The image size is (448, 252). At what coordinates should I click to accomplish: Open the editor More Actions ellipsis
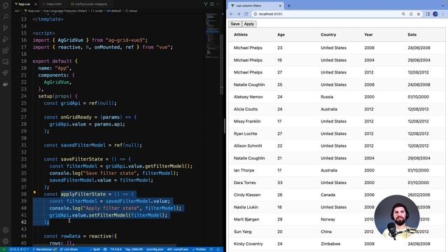pos(218,4)
